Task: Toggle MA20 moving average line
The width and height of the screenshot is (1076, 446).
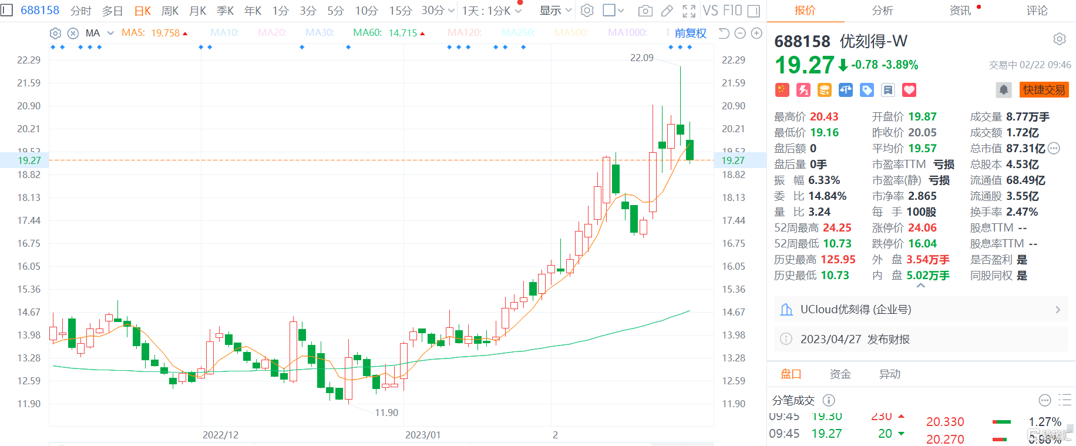Action: 273,33
